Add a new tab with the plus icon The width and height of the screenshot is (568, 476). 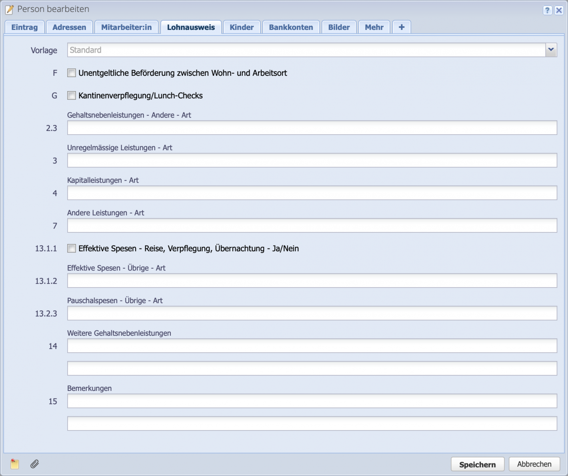(401, 27)
